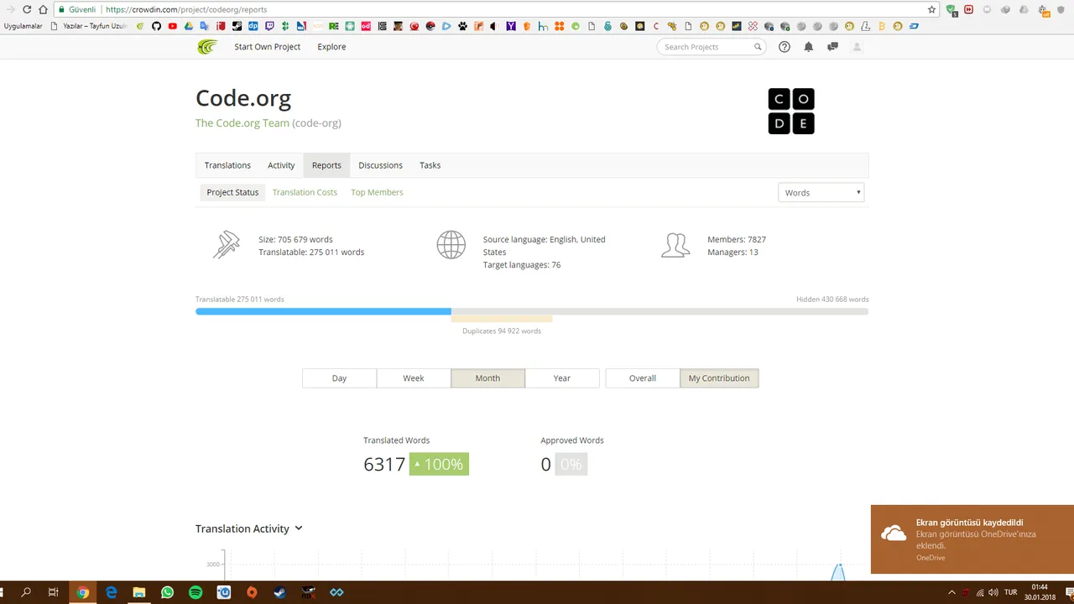Open the Google Translate bookmark

click(205, 26)
